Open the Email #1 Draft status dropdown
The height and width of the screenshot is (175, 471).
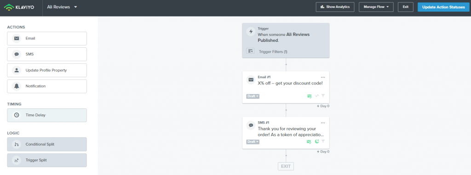pos(253,96)
